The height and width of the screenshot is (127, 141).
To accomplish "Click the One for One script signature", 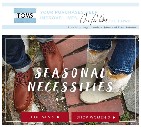I will tap(94, 19).
